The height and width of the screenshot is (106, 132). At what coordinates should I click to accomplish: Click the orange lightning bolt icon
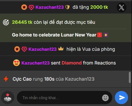[x=6, y=79]
